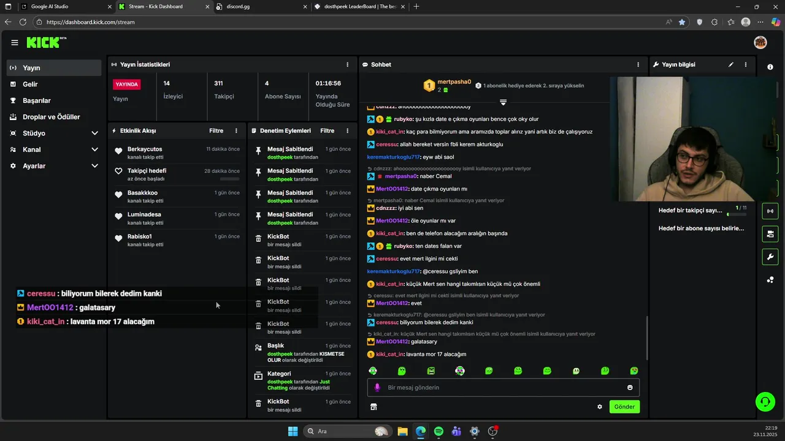785x441 pixels.
Task: Click the Kick logo
Action: click(47, 42)
